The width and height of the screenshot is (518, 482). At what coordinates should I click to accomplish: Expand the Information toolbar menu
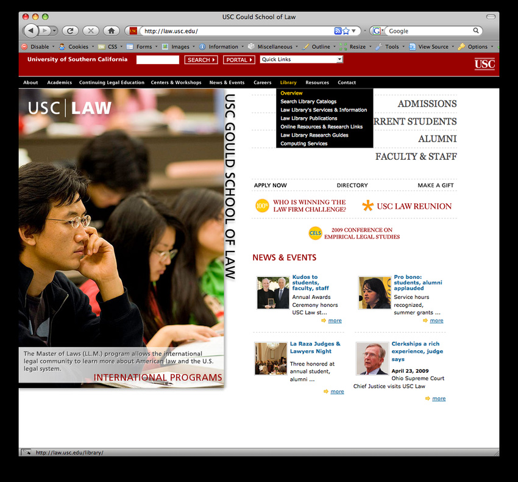pos(243,46)
